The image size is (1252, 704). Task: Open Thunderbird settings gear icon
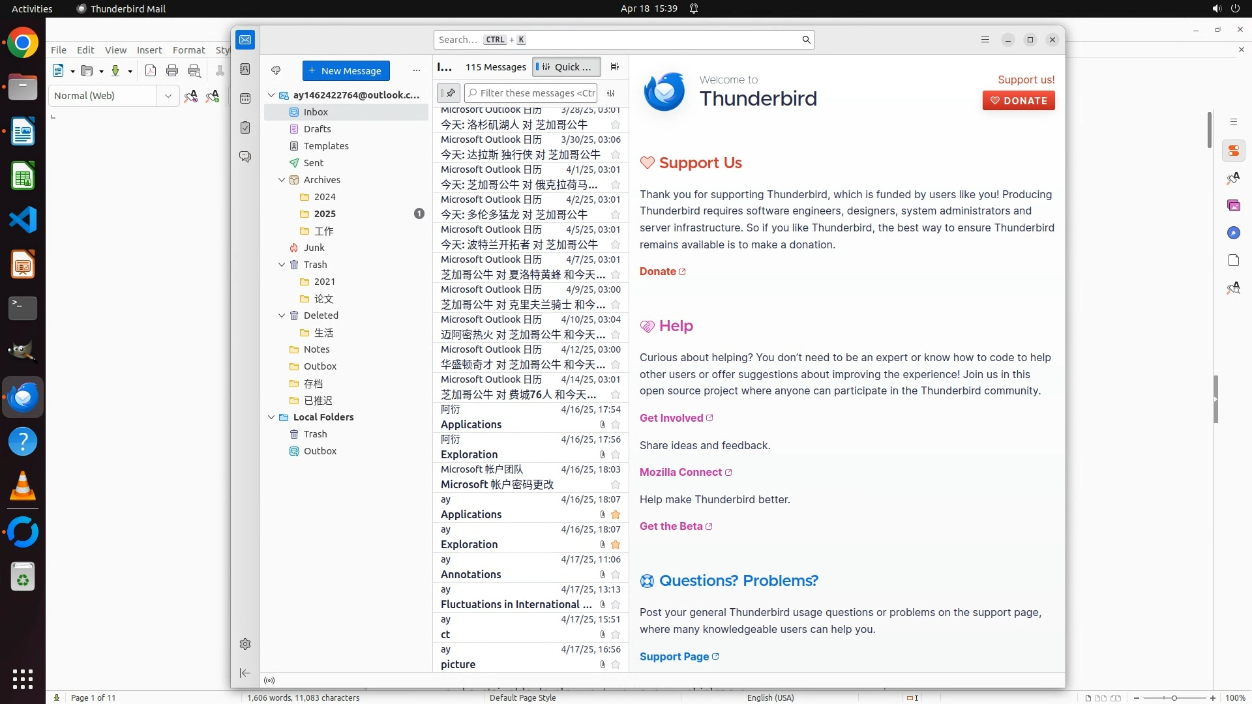245,644
